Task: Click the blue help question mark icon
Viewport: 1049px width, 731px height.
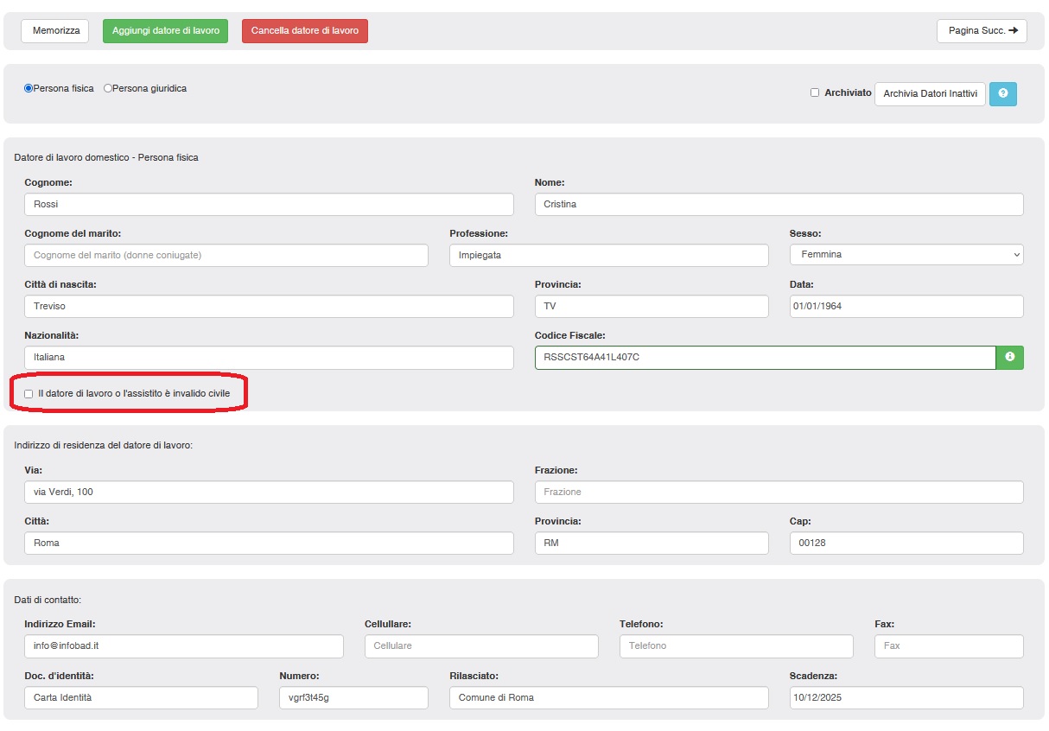Action: (x=1002, y=93)
